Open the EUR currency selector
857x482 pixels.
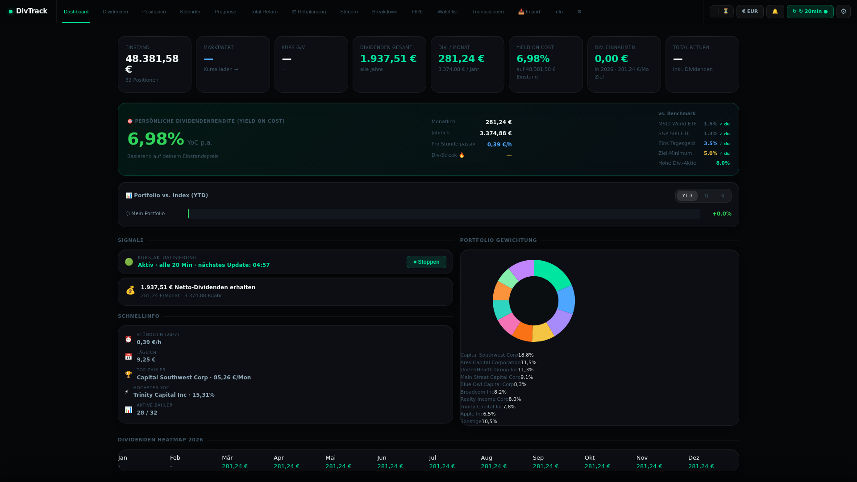pos(750,11)
